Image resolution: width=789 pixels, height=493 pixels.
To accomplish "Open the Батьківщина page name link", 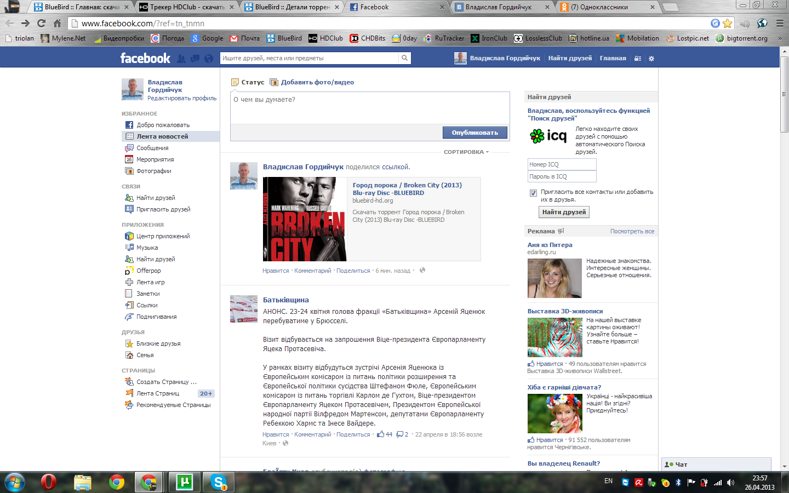I will point(286,300).
